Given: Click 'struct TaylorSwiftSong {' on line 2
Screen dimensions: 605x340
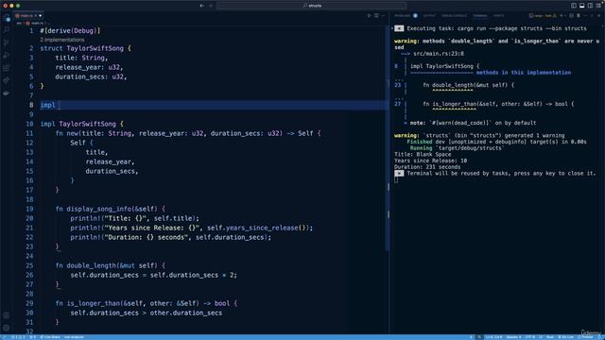Looking at the screenshot, I should point(86,48).
